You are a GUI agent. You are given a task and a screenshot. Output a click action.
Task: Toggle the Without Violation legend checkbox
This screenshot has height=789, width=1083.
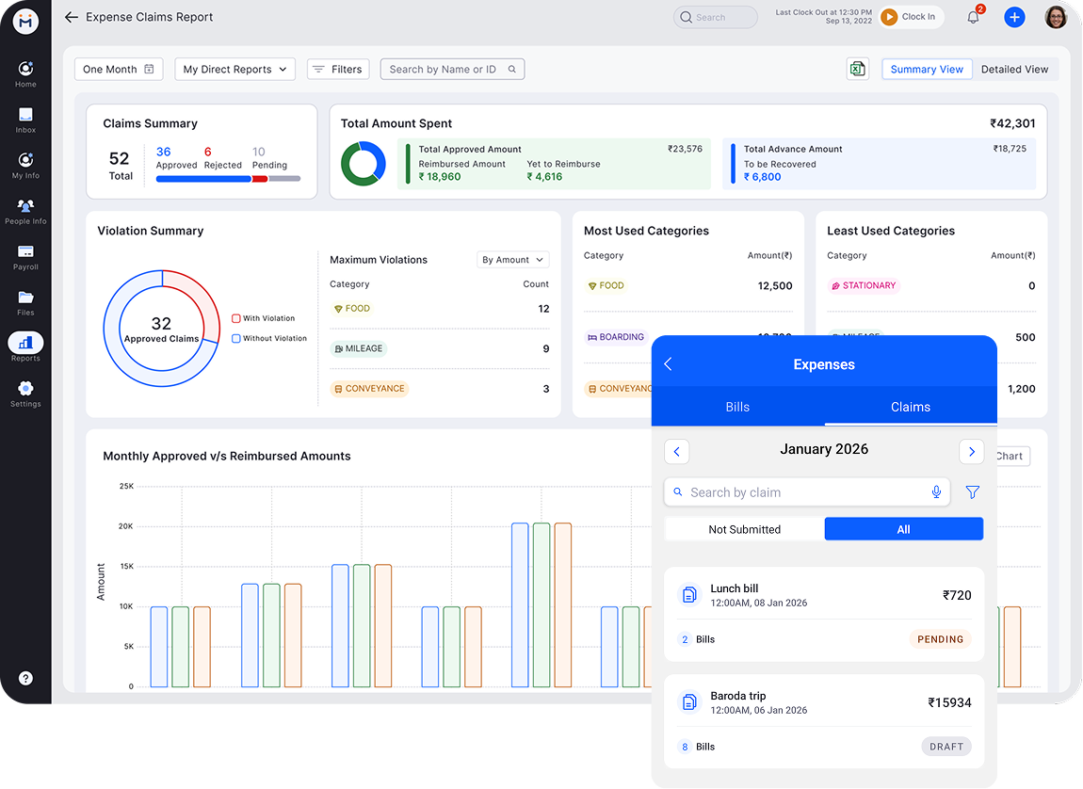(x=236, y=338)
